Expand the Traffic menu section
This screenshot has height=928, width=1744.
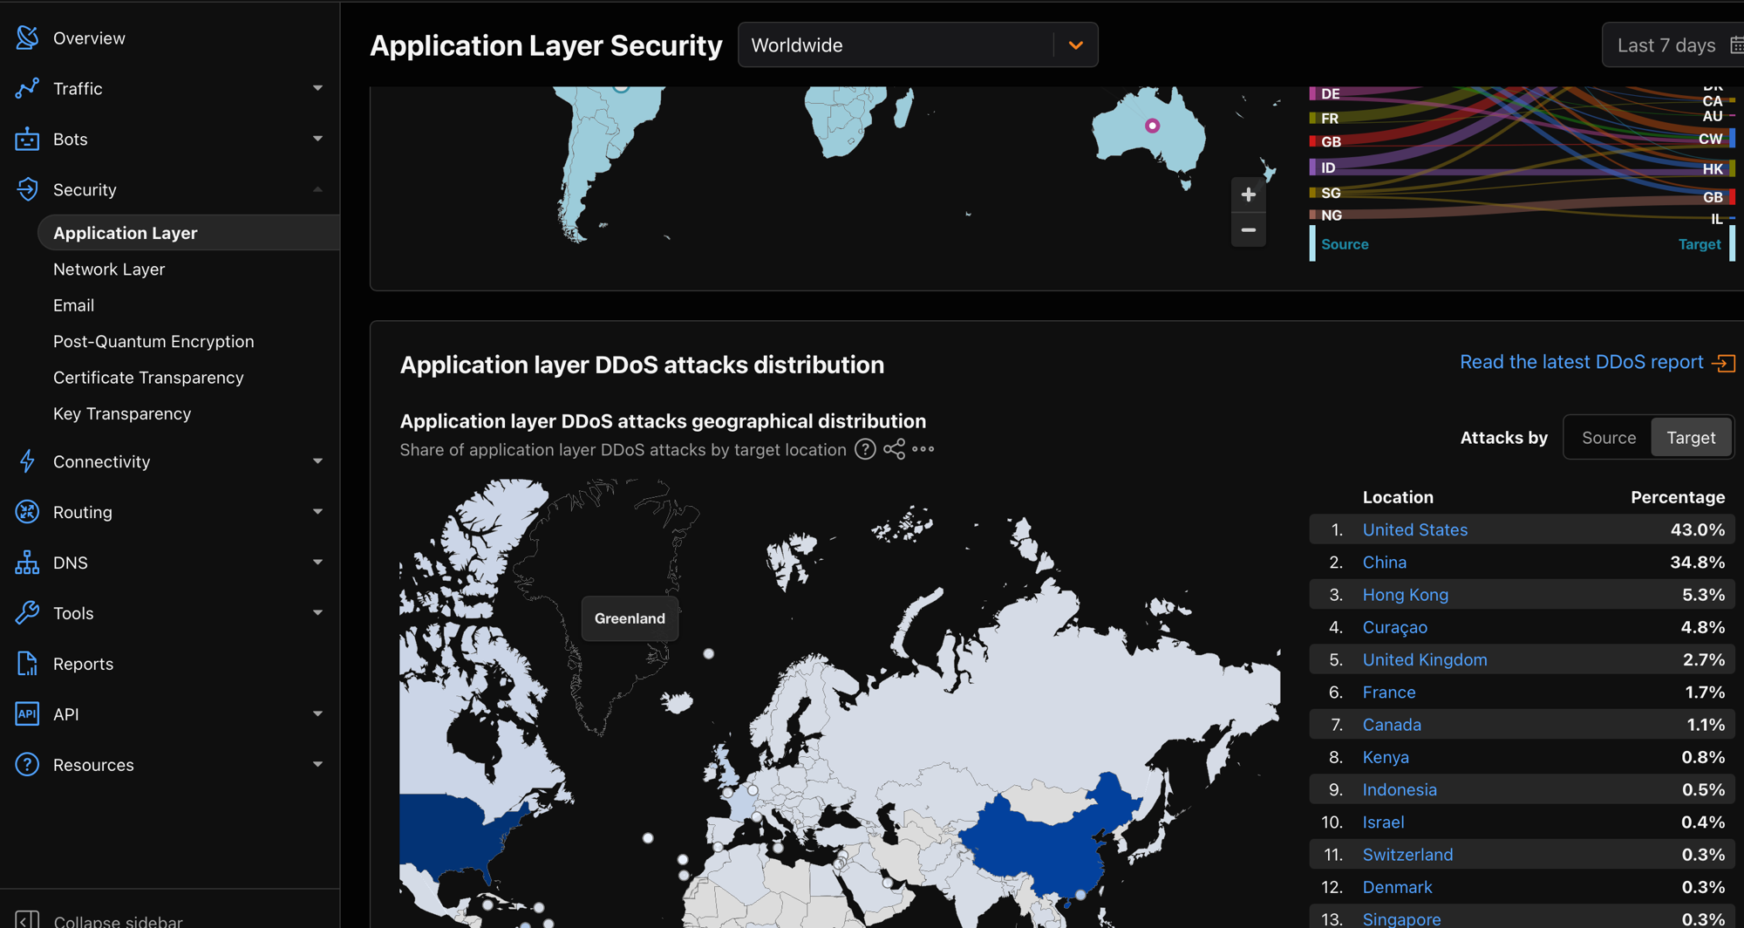(317, 88)
